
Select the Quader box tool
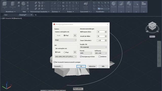(x=5, y=5)
